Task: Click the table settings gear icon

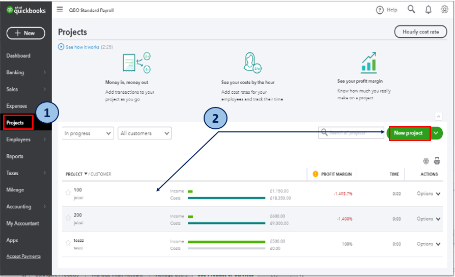Action: click(426, 161)
